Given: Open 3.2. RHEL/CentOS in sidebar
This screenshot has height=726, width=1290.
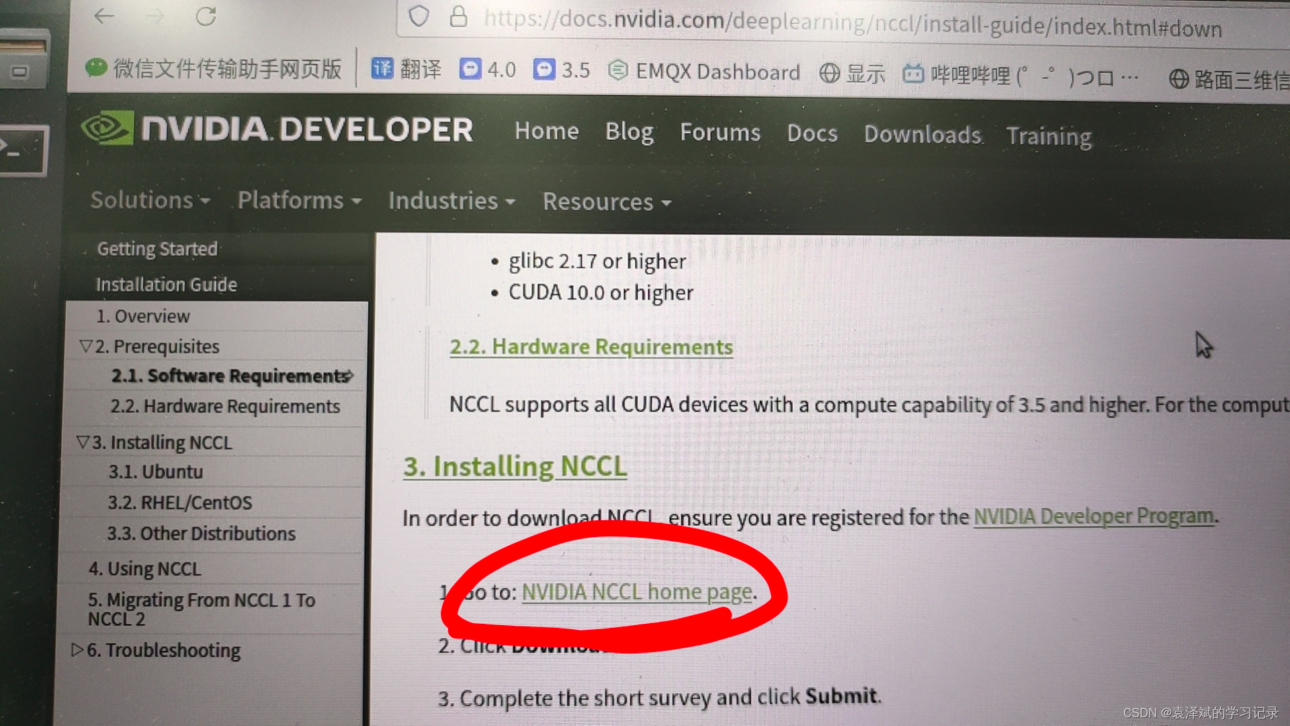Looking at the screenshot, I should pyautogui.click(x=180, y=503).
